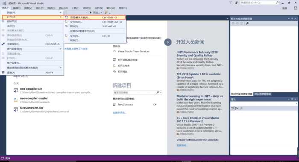The height and width of the screenshot is (162, 299).
Task: Click the Visual Studio Team Services link
Action: (x=133, y=51)
